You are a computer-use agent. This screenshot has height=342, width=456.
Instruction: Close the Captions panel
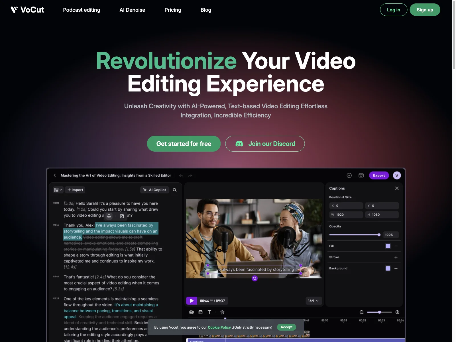397,188
